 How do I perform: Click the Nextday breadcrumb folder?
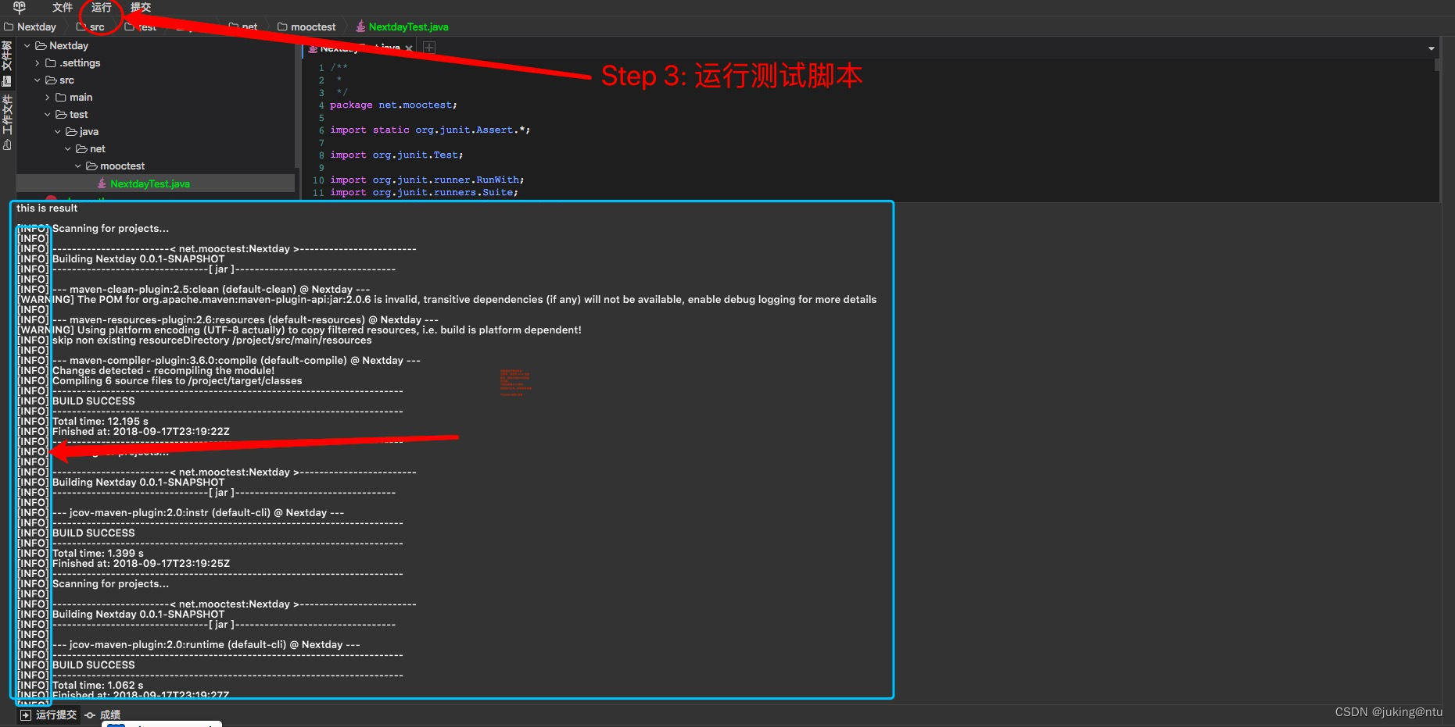[30, 27]
